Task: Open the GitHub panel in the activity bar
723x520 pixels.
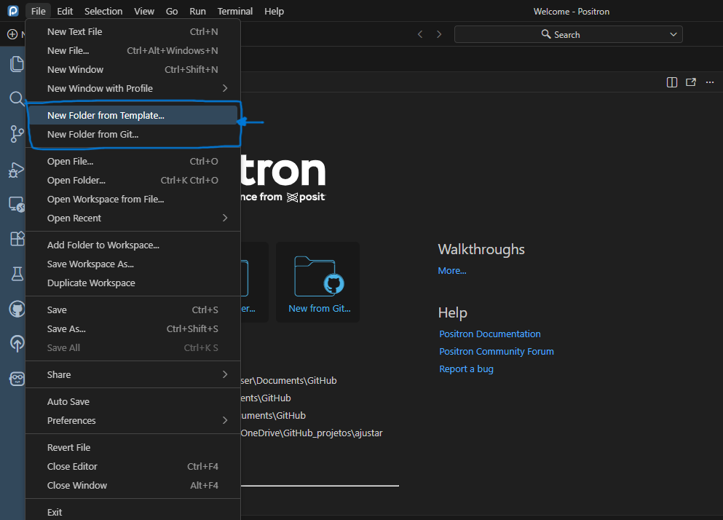Action: 15,309
